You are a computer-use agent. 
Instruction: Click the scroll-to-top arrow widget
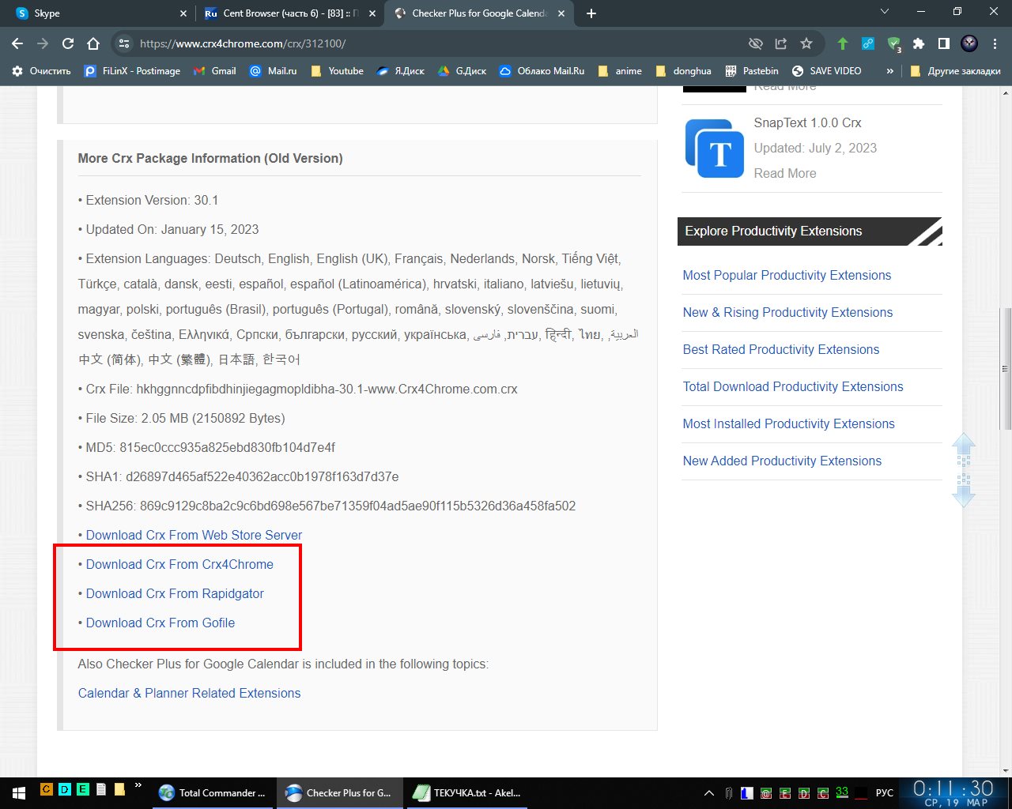pos(964,449)
